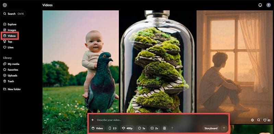The image size is (274, 134).
Task: Click the OpenAI logo at top left
Action: [5, 5]
